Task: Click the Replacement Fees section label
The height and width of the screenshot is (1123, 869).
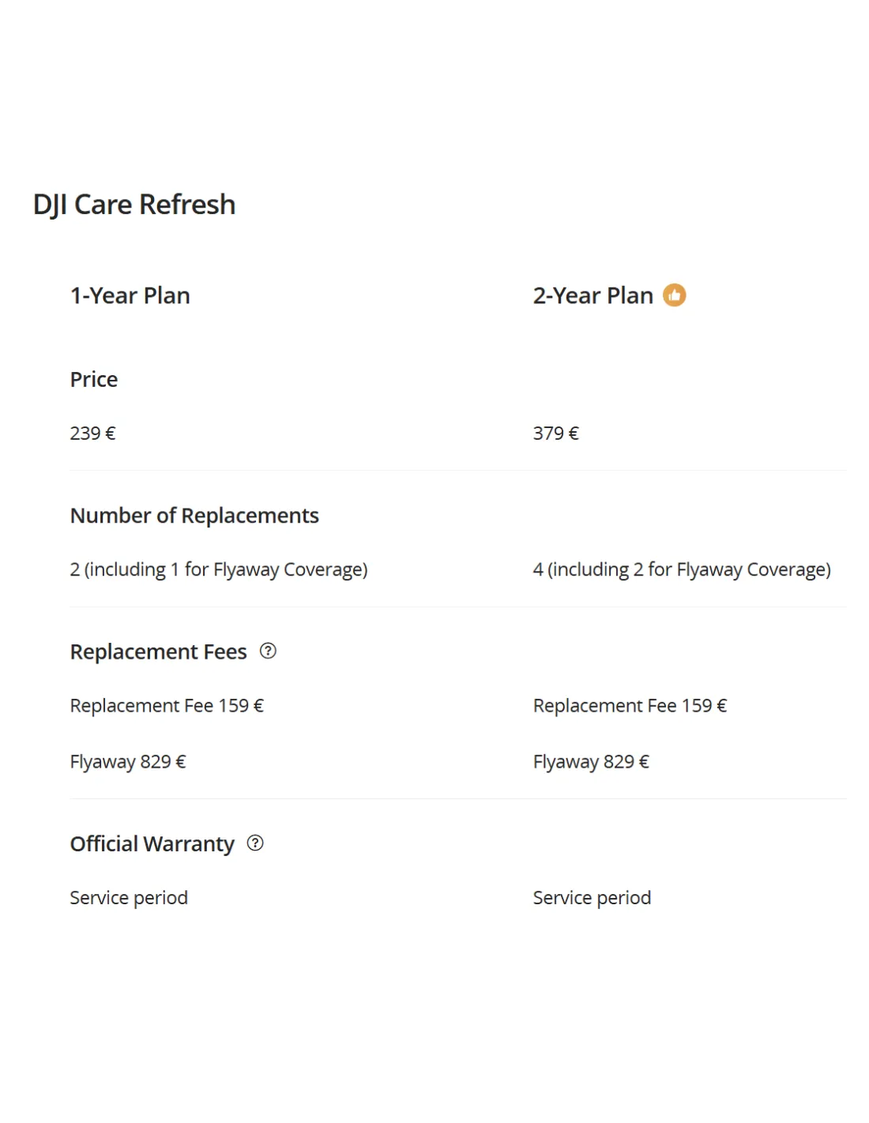Action: tap(159, 652)
